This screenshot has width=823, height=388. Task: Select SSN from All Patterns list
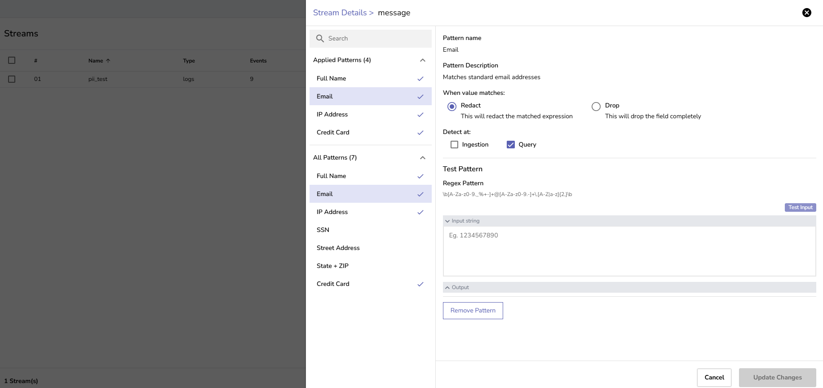point(323,230)
